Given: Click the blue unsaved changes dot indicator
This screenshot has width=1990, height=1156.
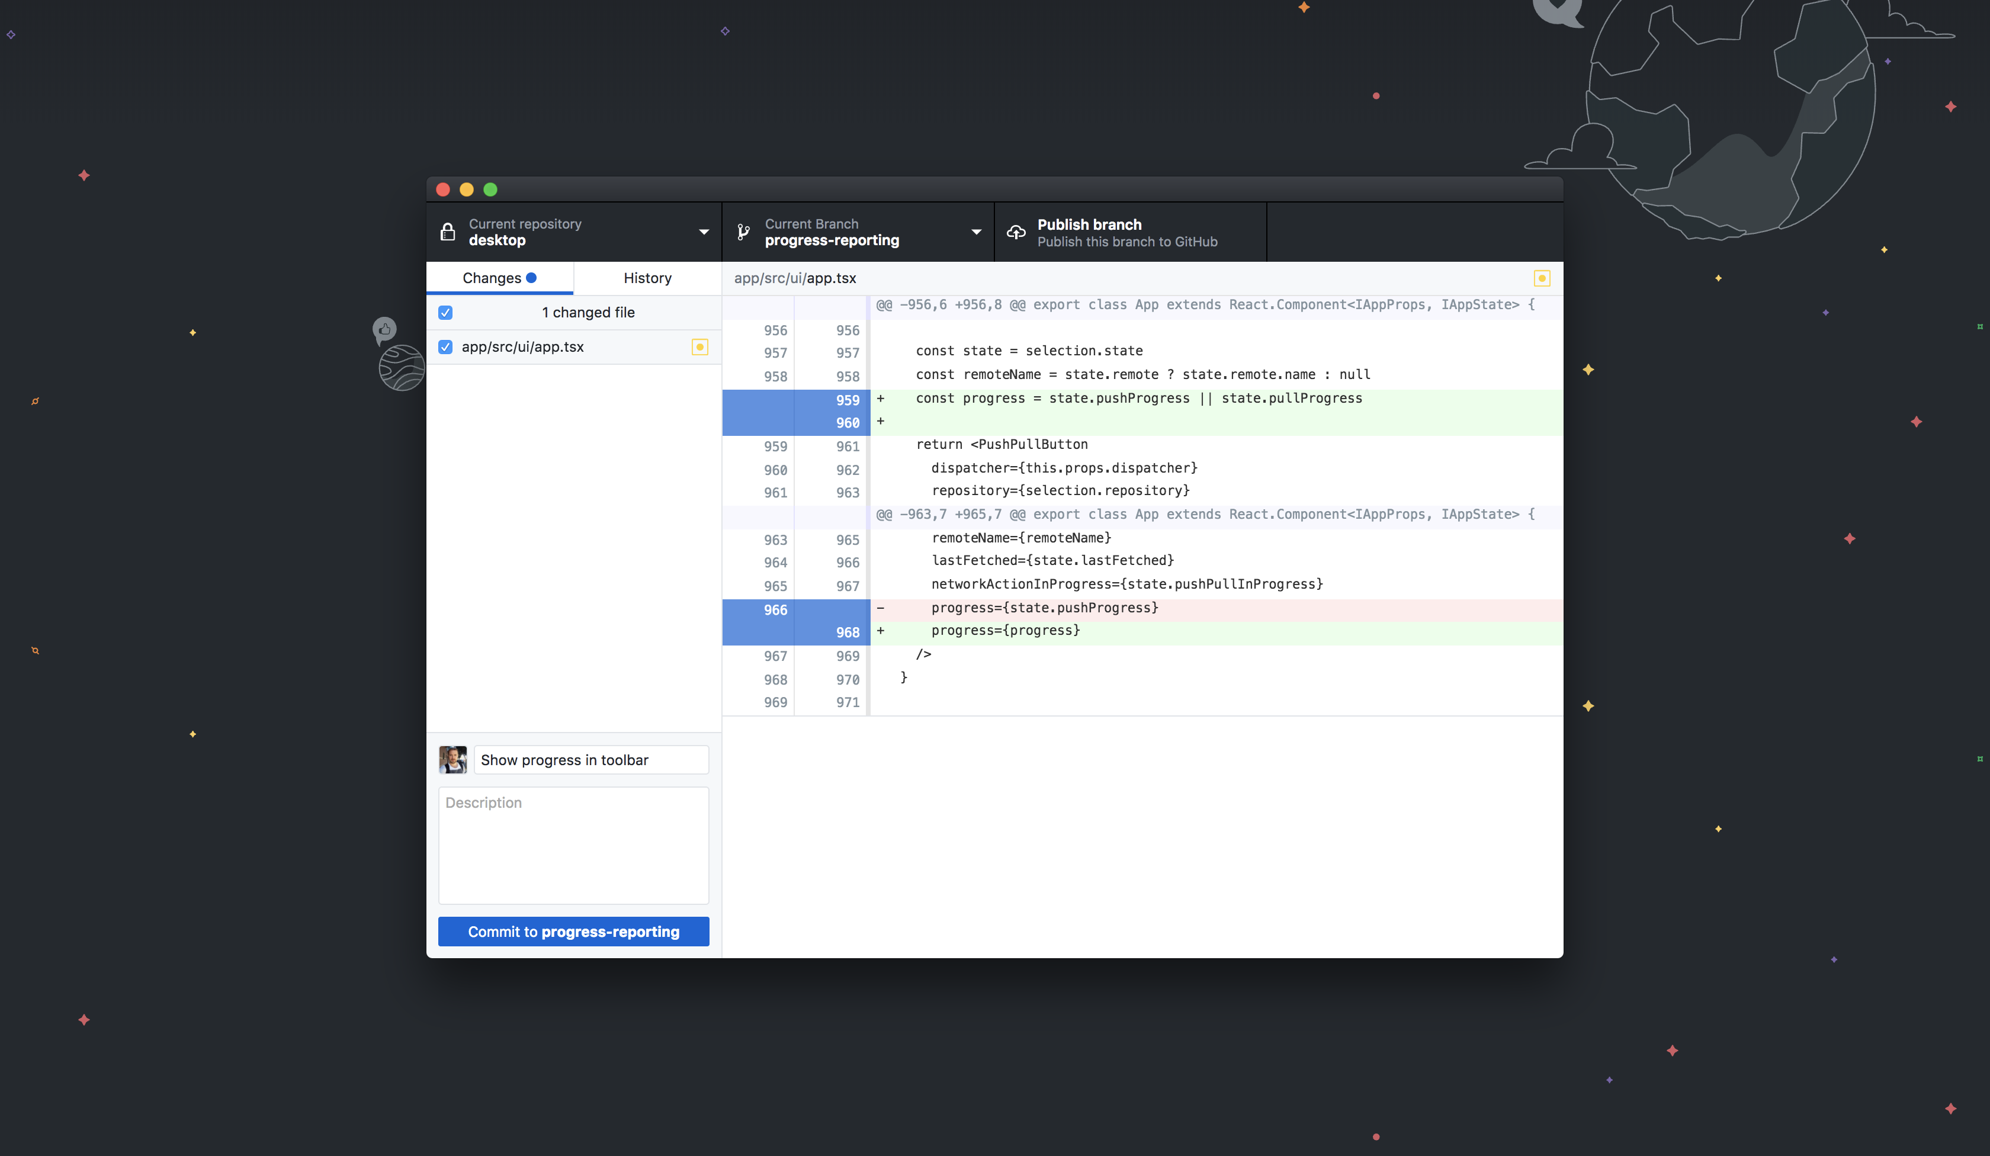Looking at the screenshot, I should 531,277.
